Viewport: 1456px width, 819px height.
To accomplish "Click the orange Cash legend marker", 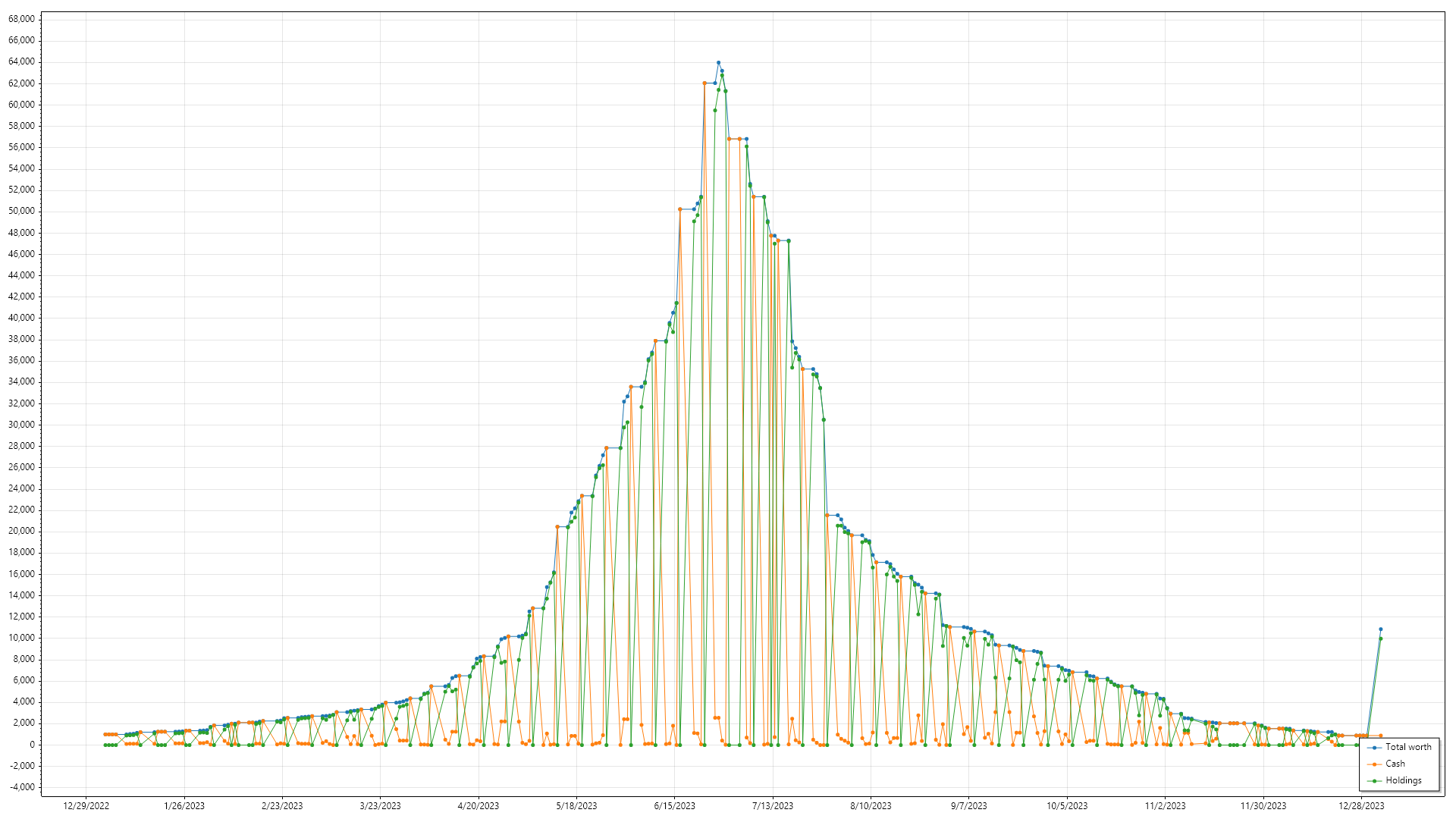I will 1375,764.
